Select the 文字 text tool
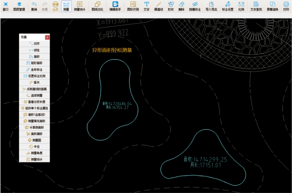Screen dimensions: 292x193 (146, 6)
